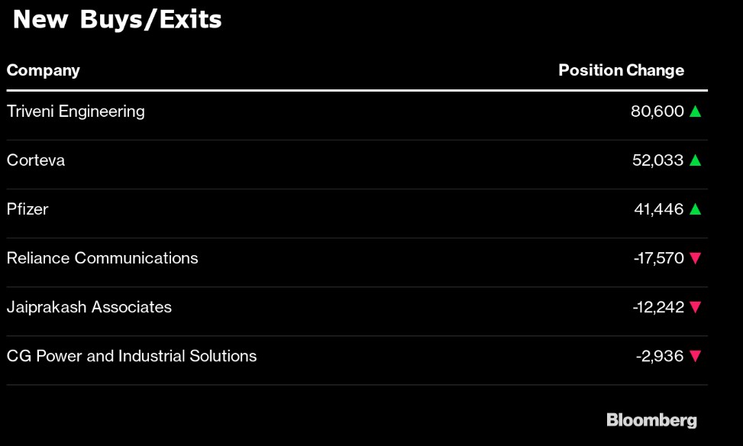Image resolution: width=743 pixels, height=446 pixels.
Task: Select the Jaiprakash Associates company name
Action: (89, 307)
